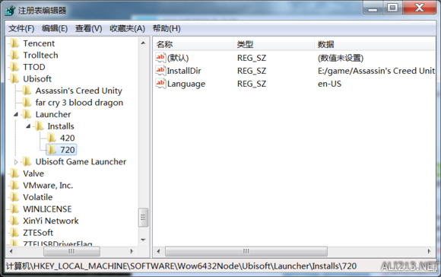The height and width of the screenshot is (277, 441).
Task: Click the tree pane scroll right arrow
Action: [x=132, y=251]
